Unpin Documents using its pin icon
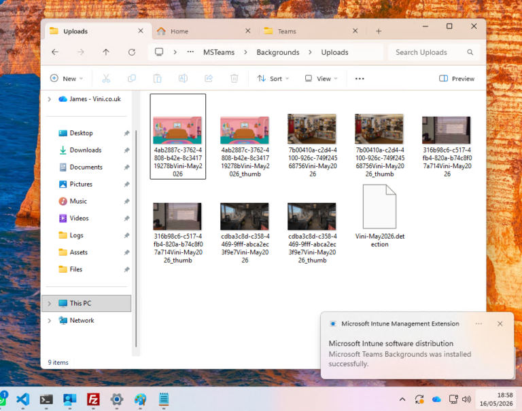 click(127, 167)
